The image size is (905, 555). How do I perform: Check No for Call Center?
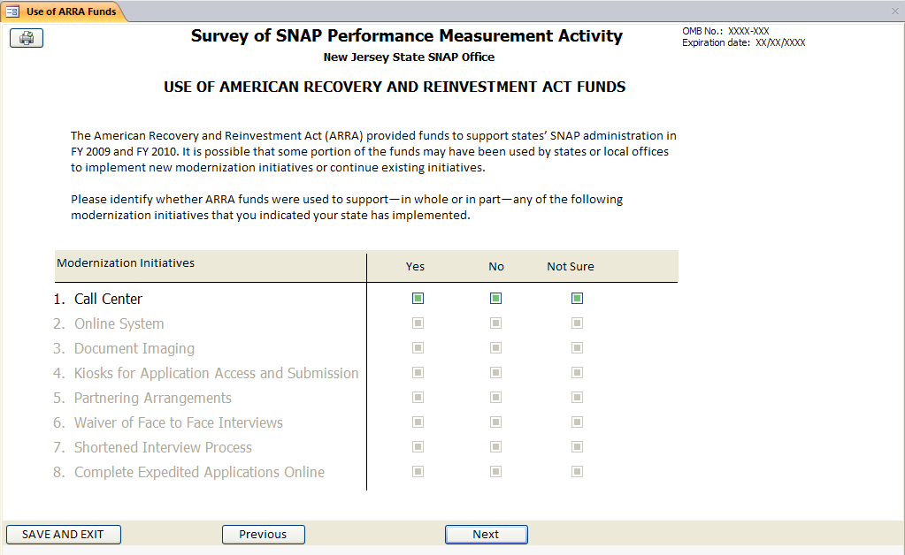coord(495,299)
